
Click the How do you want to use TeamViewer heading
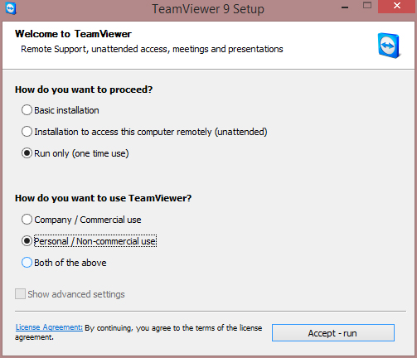103,198
